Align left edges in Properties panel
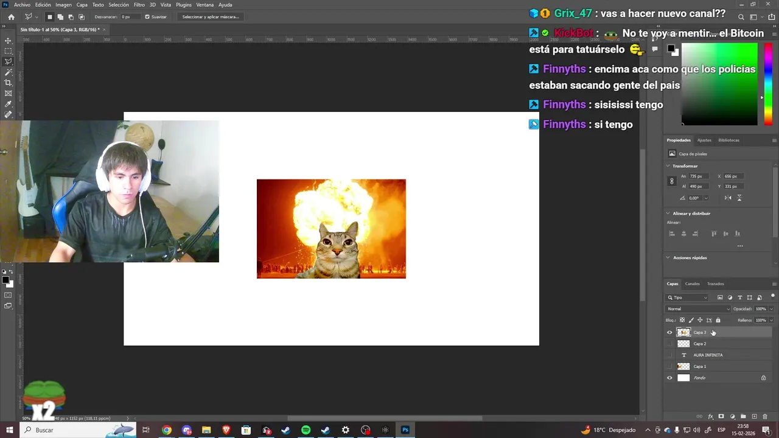The image size is (779, 438). point(672,234)
